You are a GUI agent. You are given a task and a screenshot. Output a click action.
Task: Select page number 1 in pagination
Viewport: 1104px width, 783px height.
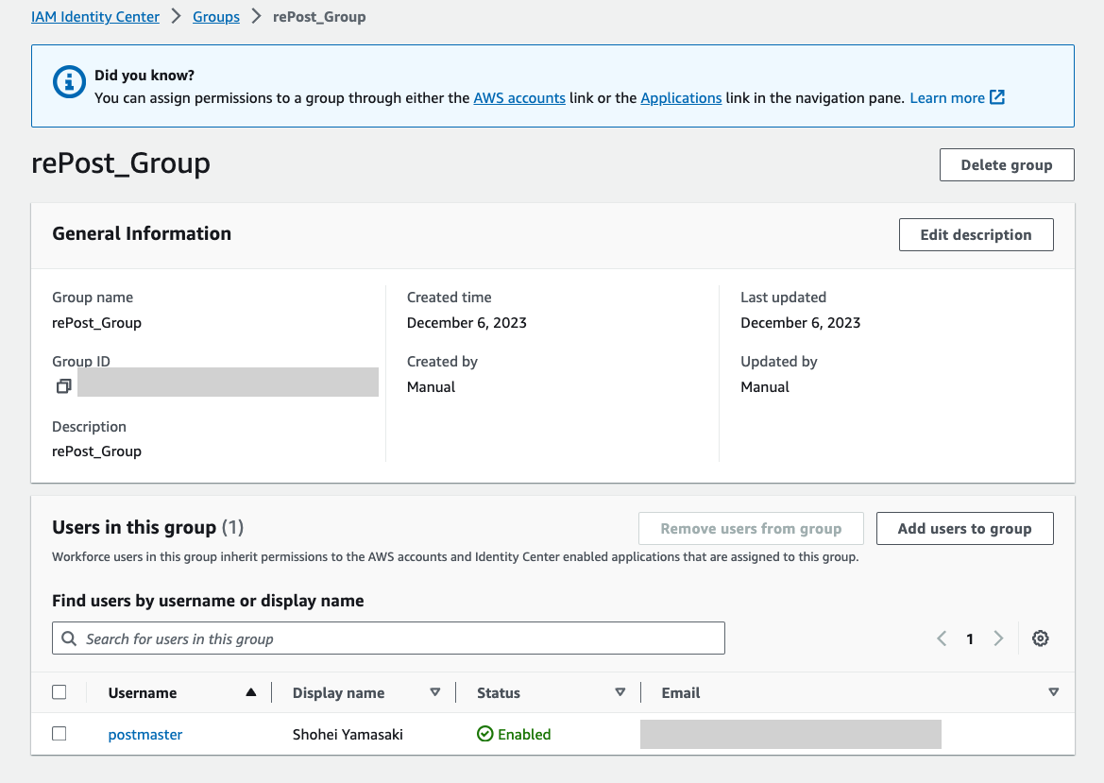pos(969,638)
